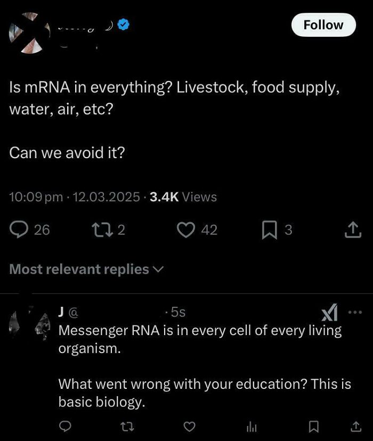This screenshot has height=441, width=373.
Task: Open replies on the main tweet
Action: pyautogui.click(x=20, y=229)
